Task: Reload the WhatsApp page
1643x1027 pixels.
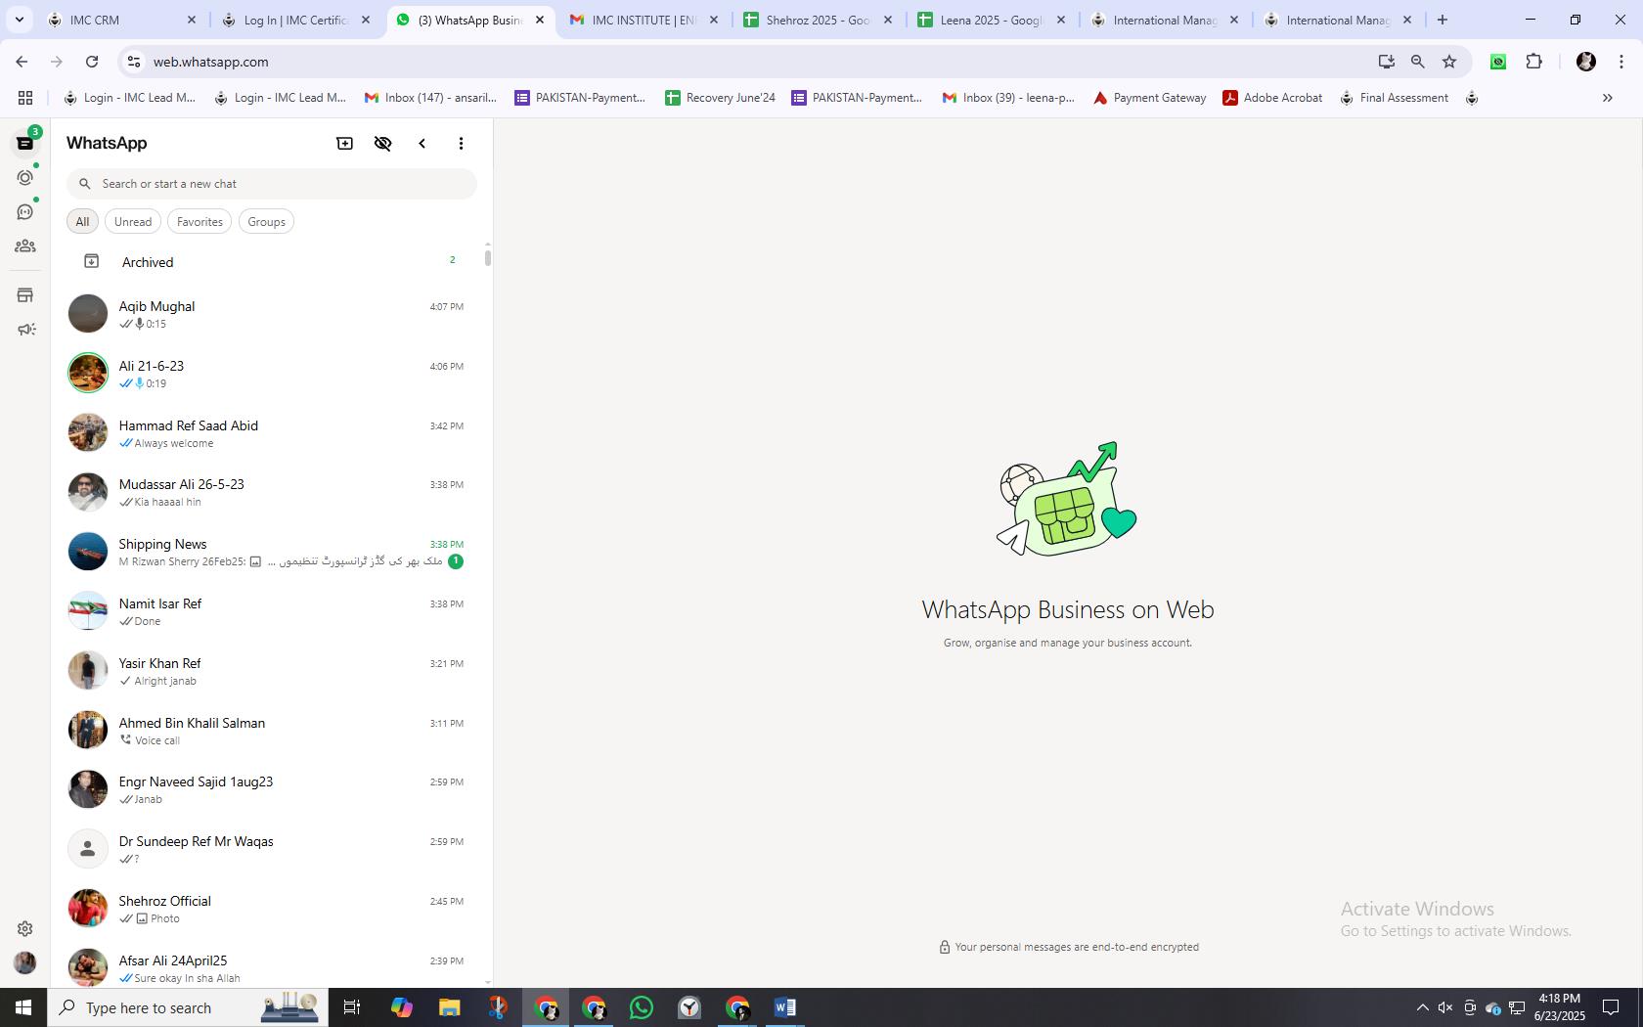Action: tap(92, 62)
